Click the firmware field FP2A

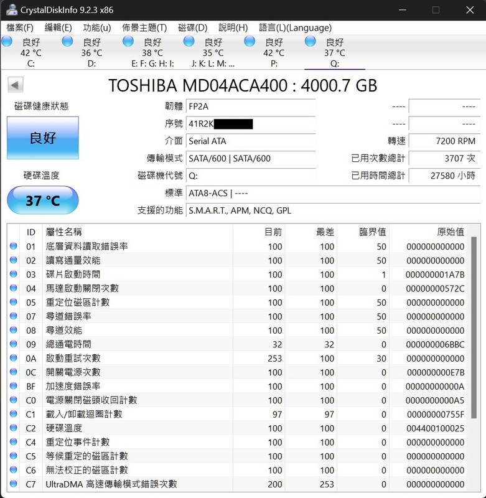[x=251, y=106]
